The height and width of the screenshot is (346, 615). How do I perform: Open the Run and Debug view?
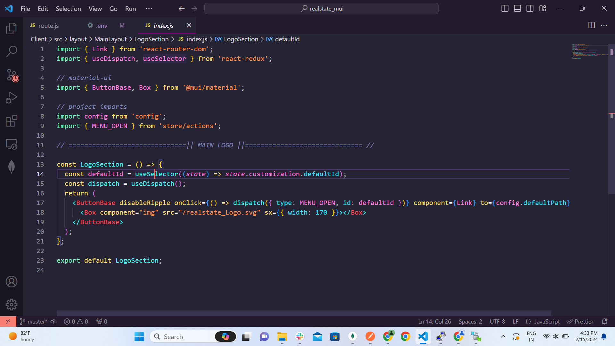point(12,98)
